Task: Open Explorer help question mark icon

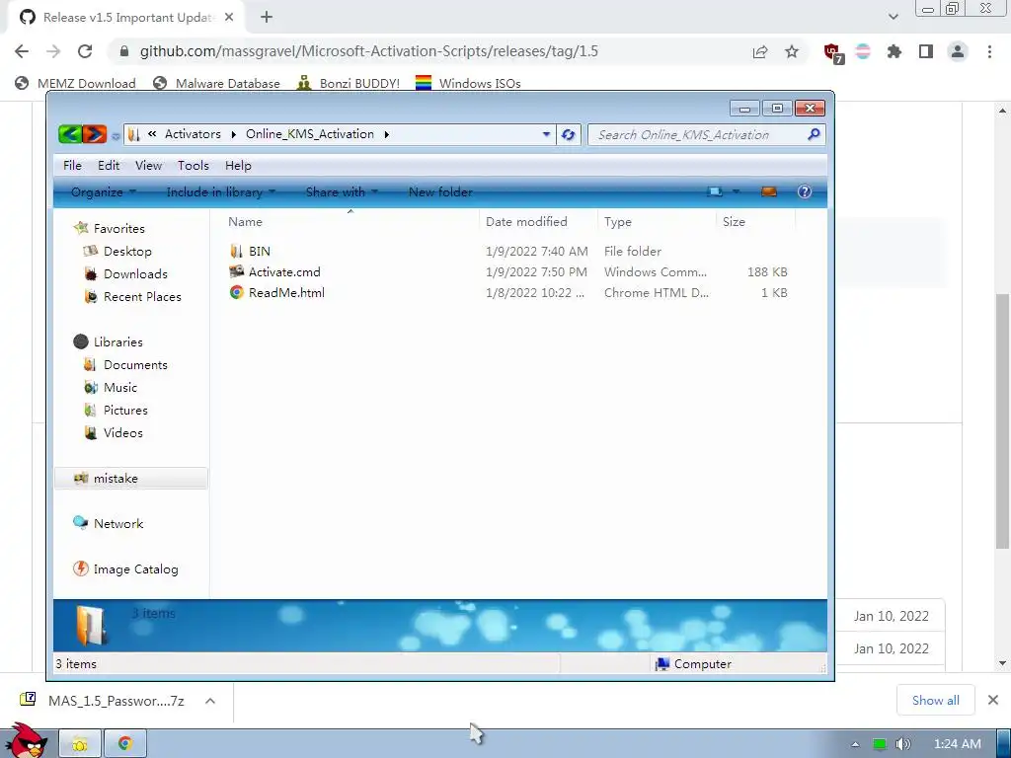Action: pos(804,191)
